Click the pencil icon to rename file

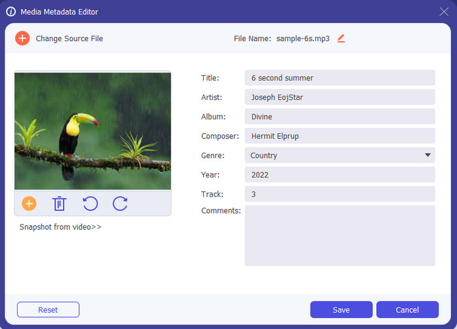(x=341, y=39)
